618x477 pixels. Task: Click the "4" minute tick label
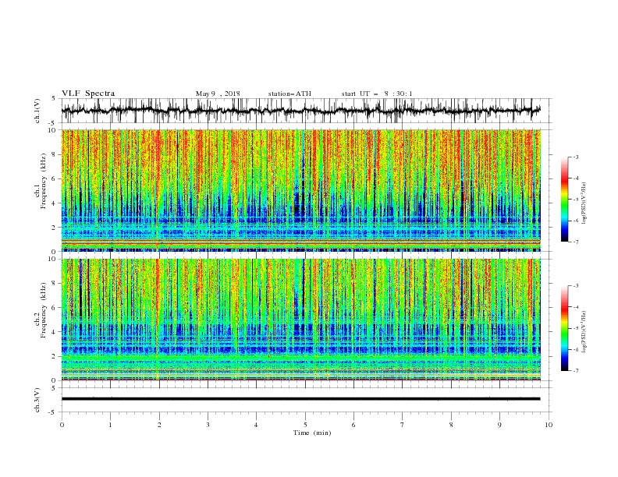[x=256, y=425]
